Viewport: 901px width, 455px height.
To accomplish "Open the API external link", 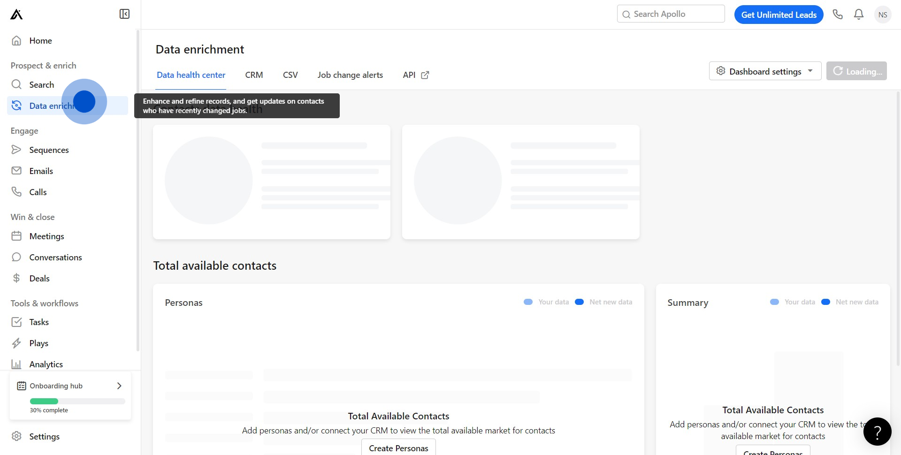I will [416, 75].
